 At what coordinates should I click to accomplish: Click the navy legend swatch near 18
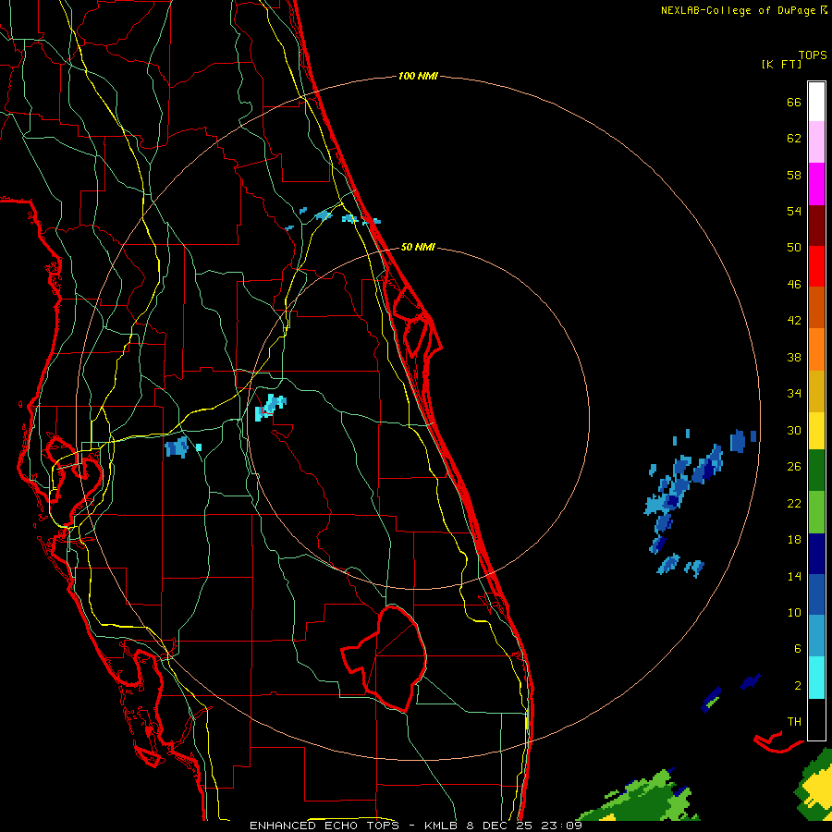(816, 554)
